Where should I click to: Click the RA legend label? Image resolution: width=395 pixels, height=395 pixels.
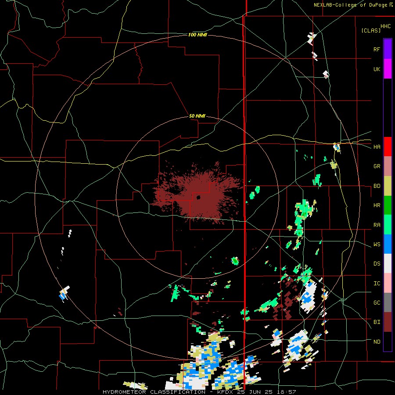pyautogui.click(x=377, y=225)
